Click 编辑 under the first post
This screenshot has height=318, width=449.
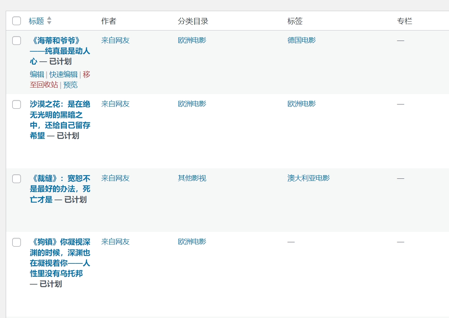coord(37,74)
